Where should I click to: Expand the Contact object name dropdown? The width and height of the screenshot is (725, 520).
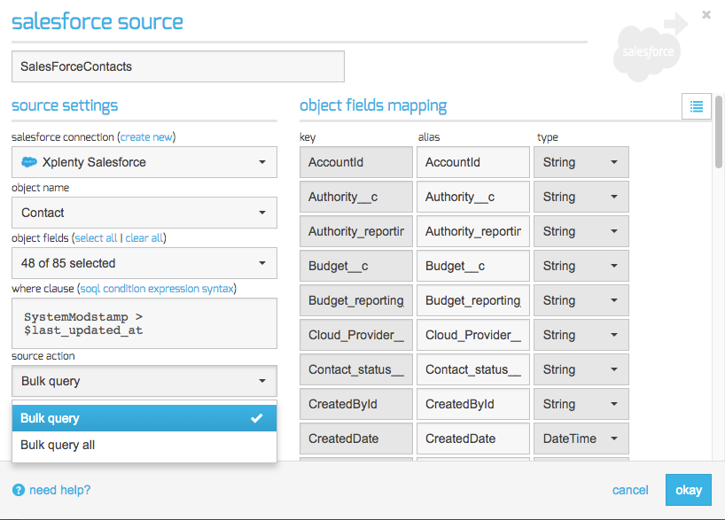144,213
